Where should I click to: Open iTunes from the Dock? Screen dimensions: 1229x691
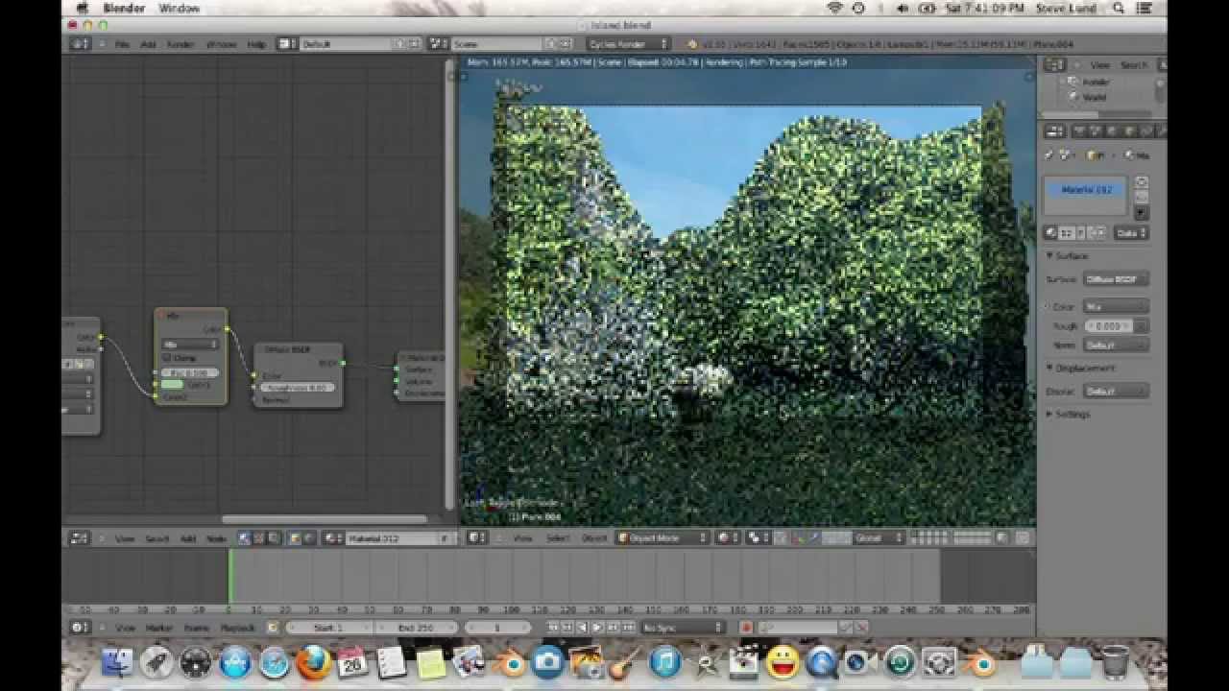pos(664,661)
